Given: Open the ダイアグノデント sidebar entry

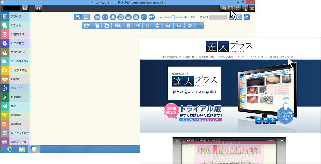Looking at the screenshot, I should pos(15,52).
